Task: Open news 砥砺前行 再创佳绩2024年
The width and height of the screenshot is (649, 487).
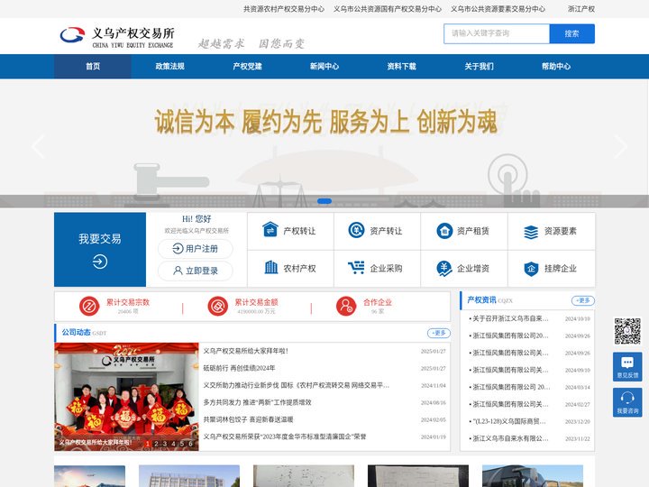Action: 239,368
